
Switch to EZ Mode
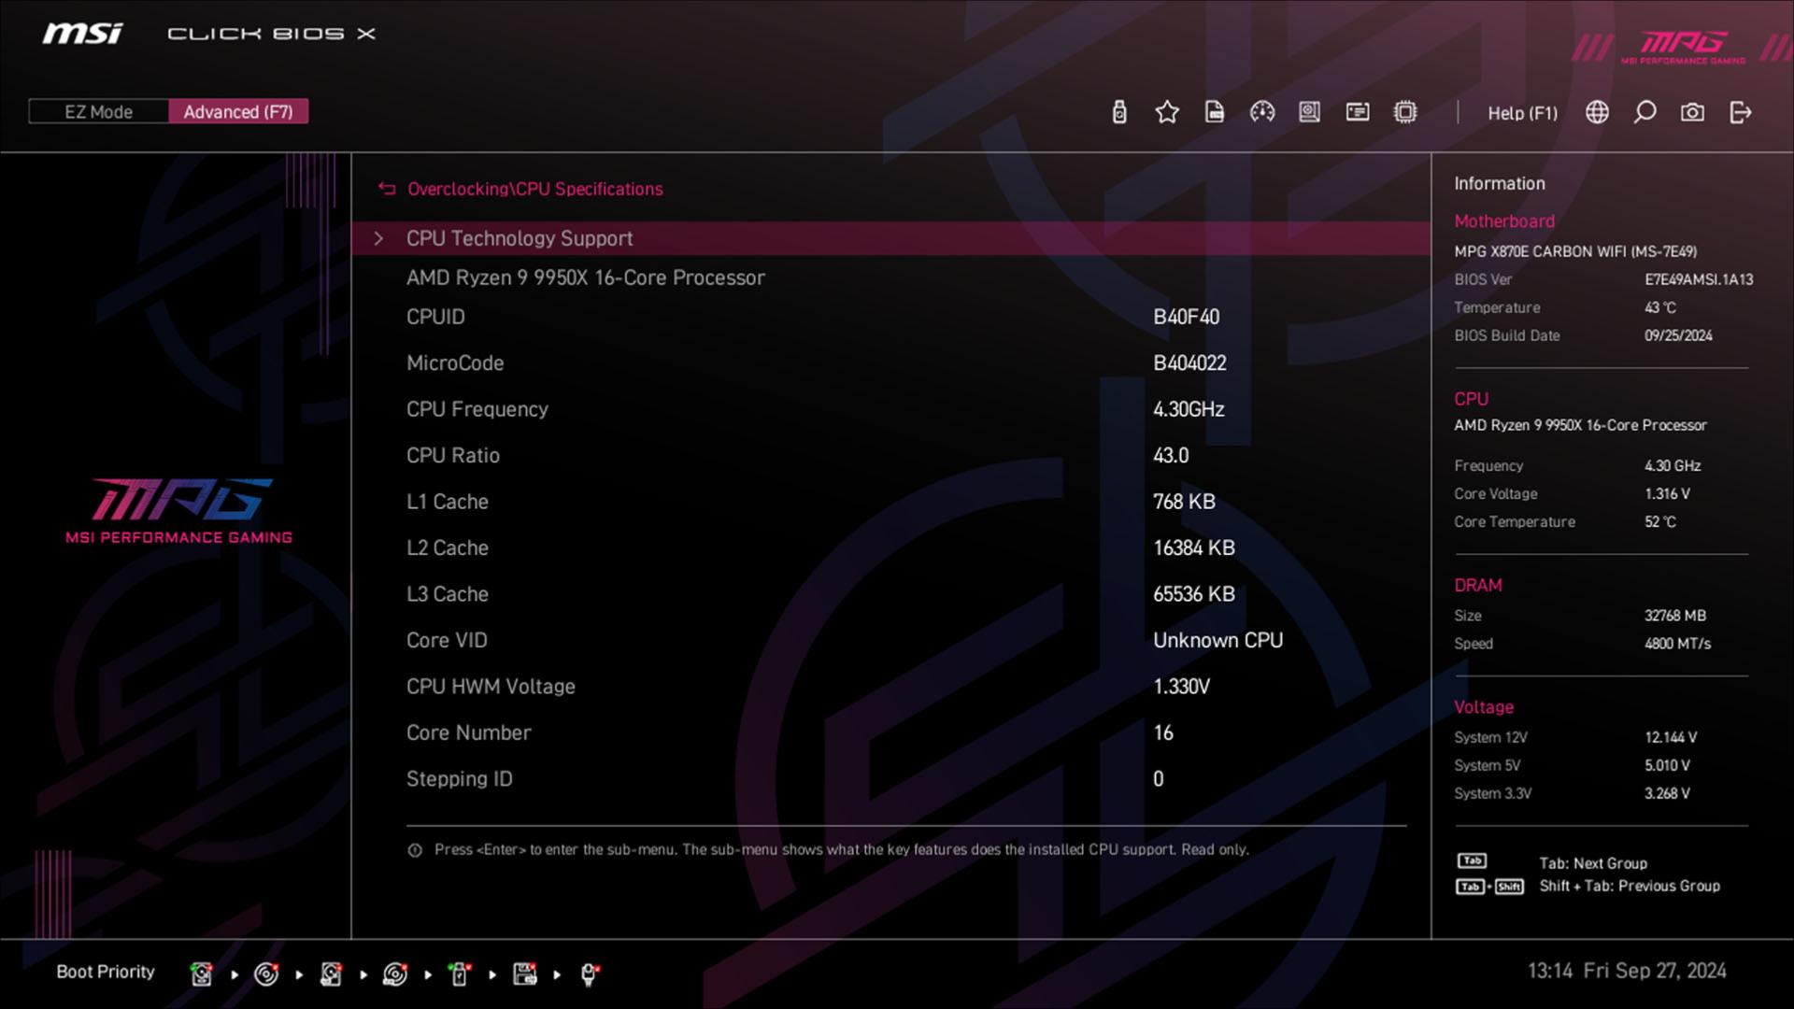click(98, 112)
